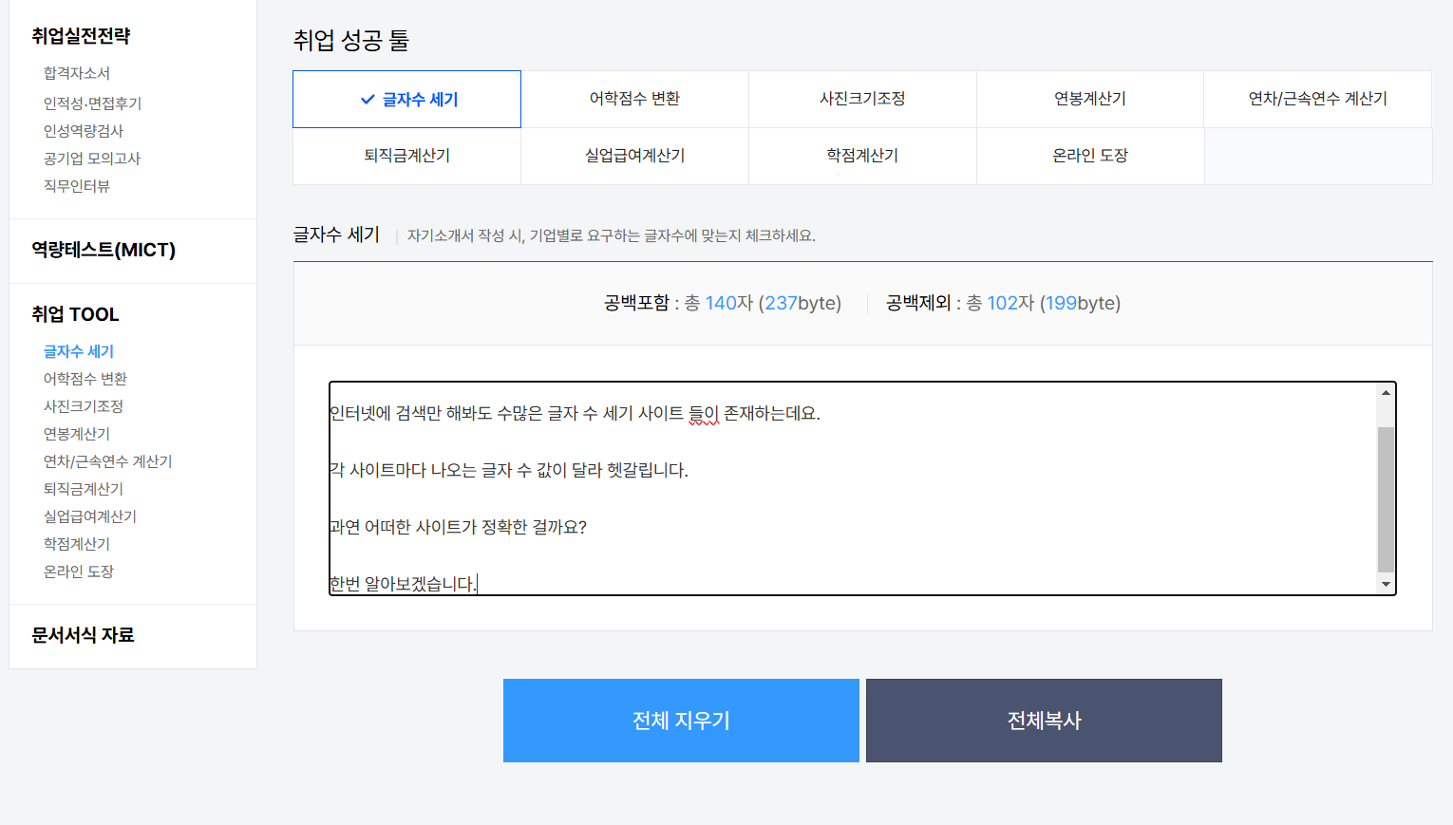The image size is (1453, 825).
Task: Switch to the 어학점수 변환 tab
Action: coord(634,99)
